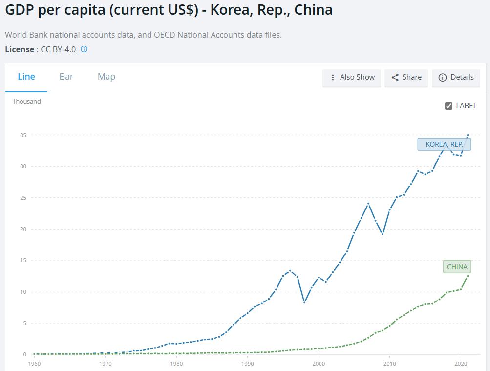The width and height of the screenshot is (490, 371).
Task: Click the Share icon
Action: point(395,77)
